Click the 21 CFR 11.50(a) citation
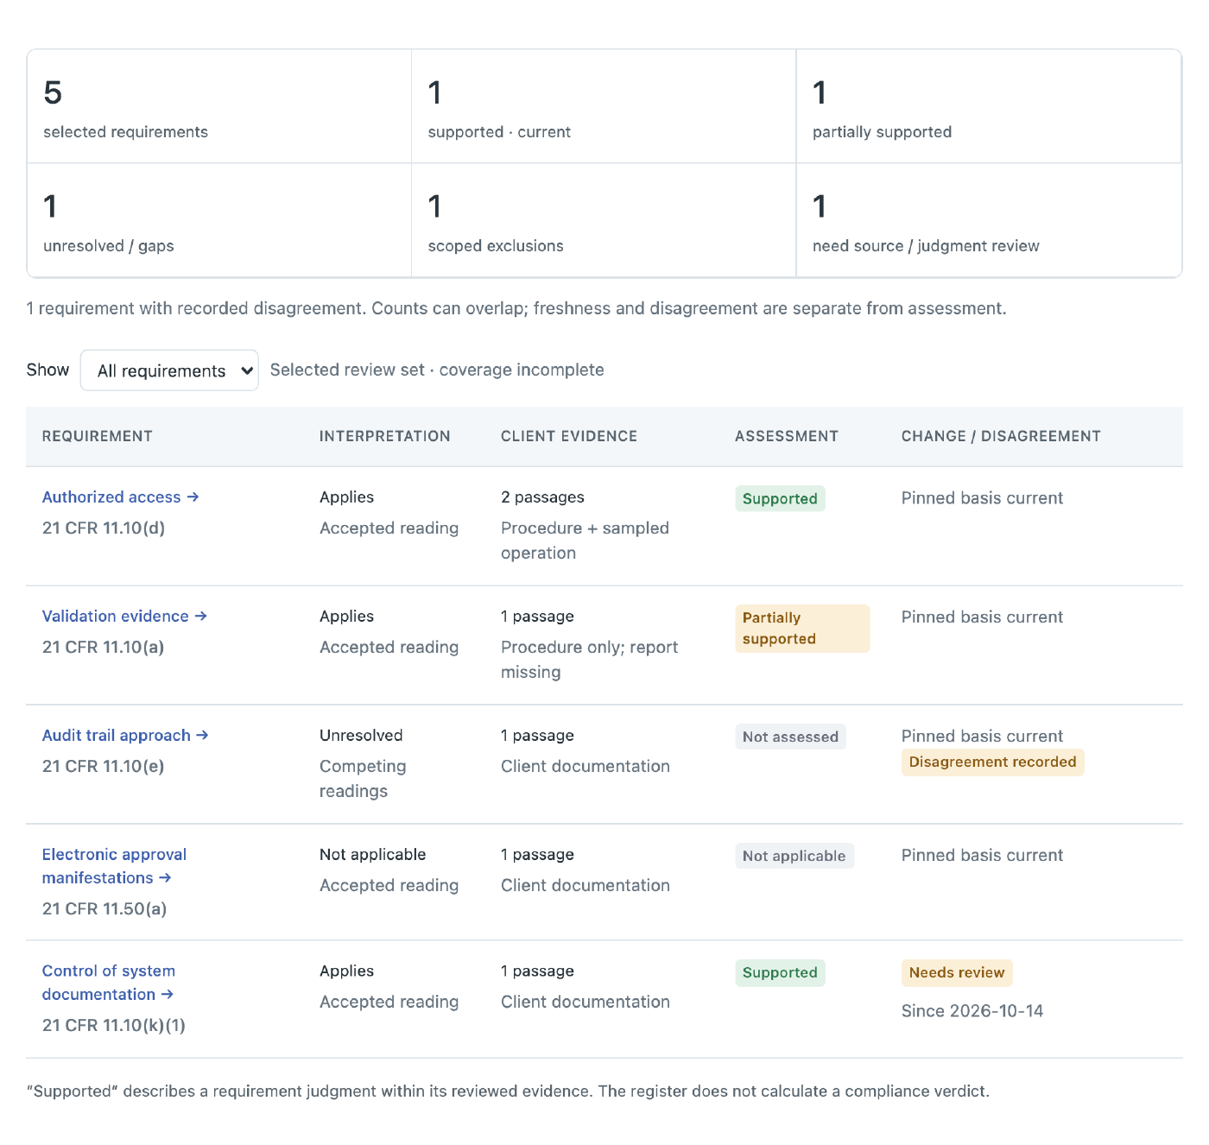This screenshot has height=1145, width=1209. 104,909
